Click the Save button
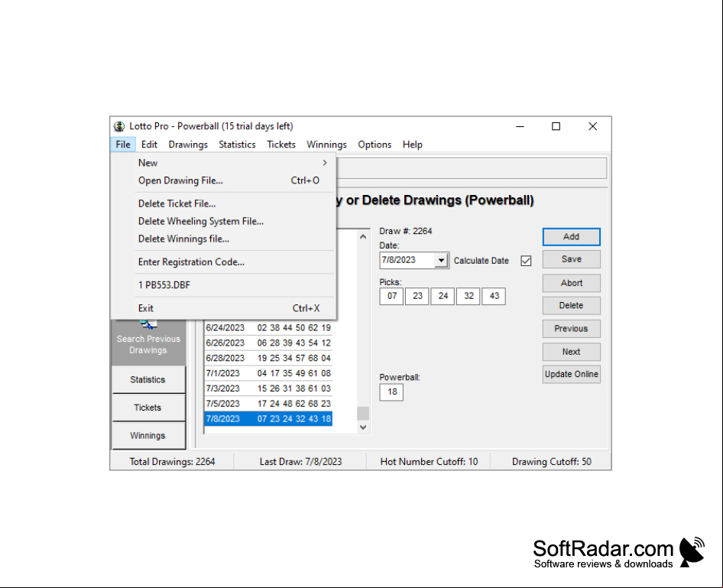This screenshot has height=588, width=723. (572, 259)
